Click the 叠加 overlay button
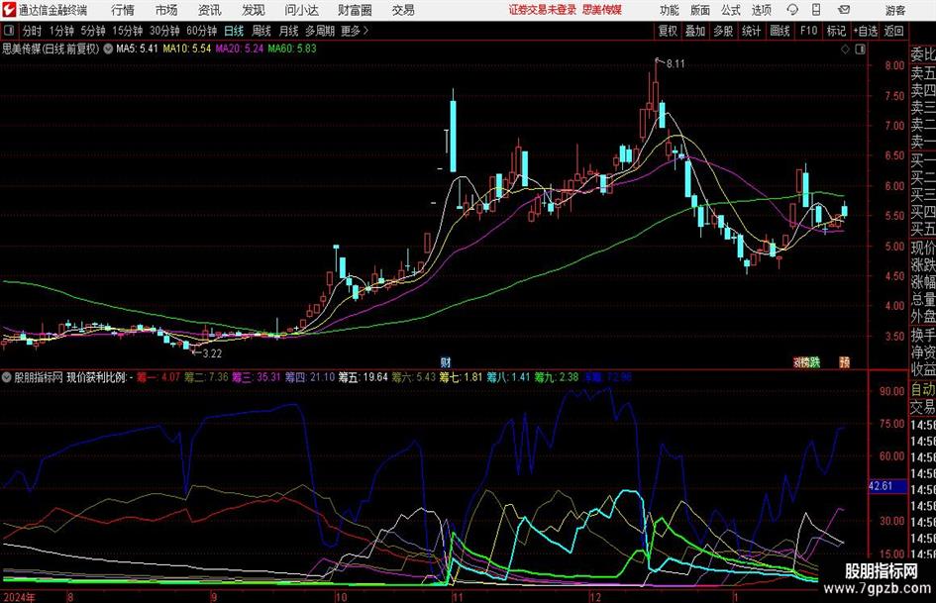Screen dimensions: 936x603 point(695,31)
